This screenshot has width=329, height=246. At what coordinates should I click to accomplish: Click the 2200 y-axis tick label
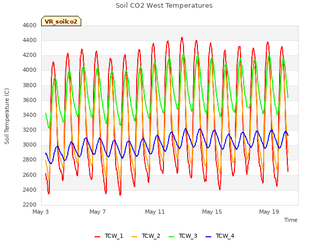pyautogui.click(x=30, y=204)
